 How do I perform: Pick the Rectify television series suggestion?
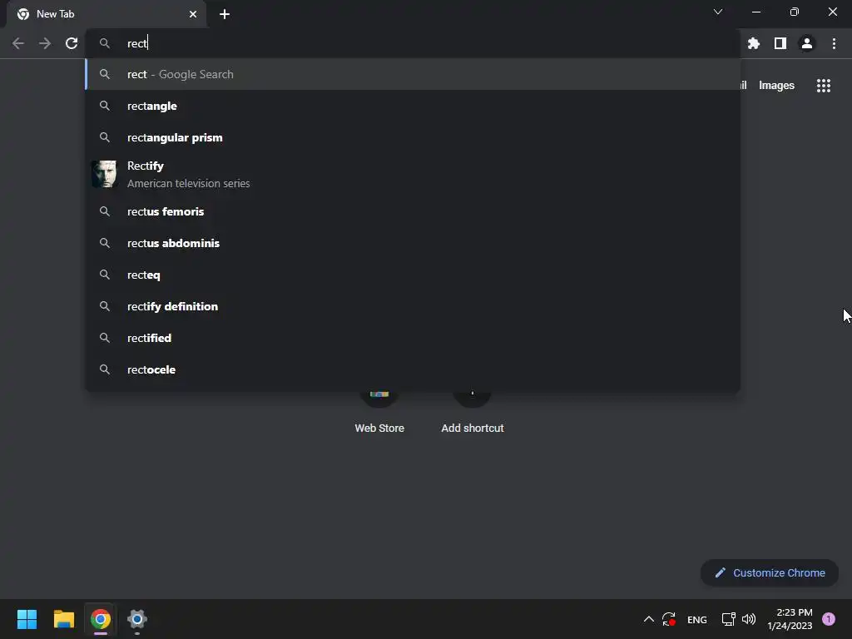click(413, 175)
